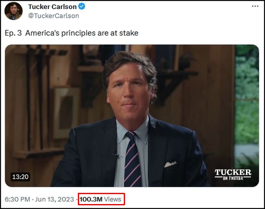
Task: Click the white pocket square in the video
Action: tap(170, 164)
